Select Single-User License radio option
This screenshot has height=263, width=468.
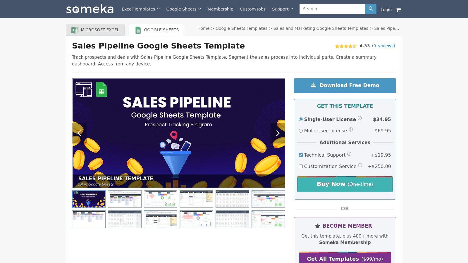[301, 119]
